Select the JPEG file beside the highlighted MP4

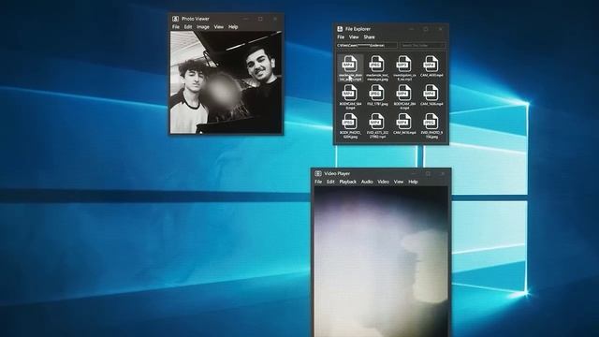(376, 68)
